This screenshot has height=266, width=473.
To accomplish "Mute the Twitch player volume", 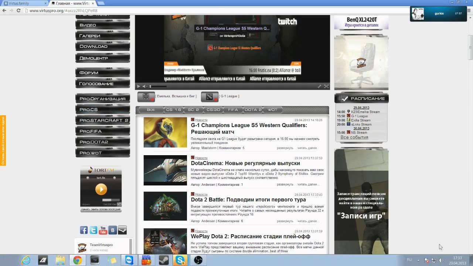I will coord(144,86).
